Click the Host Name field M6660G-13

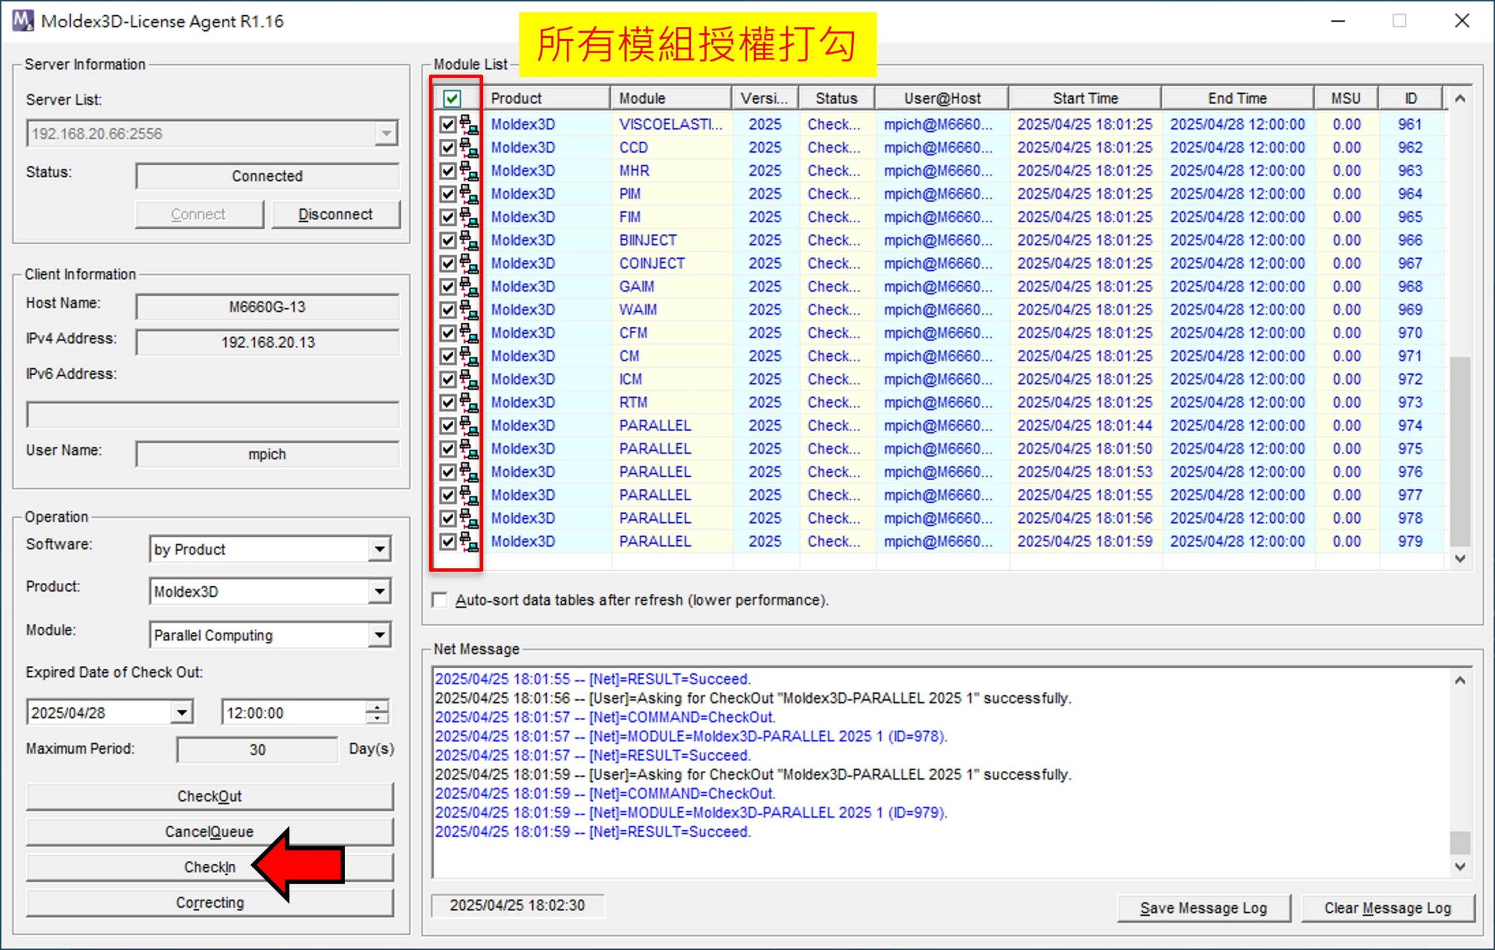pos(267,307)
